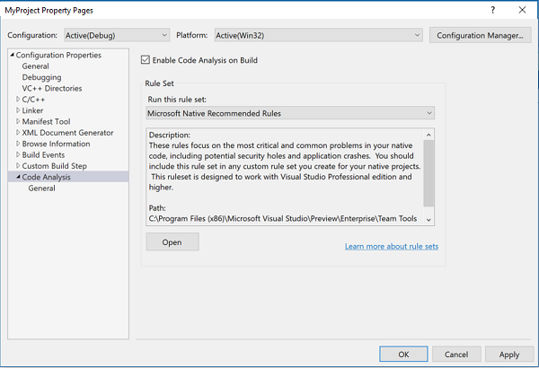Viewport: 539px width, 368px height.
Task: Click the Configuration Manager button
Action: coord(478,35)
